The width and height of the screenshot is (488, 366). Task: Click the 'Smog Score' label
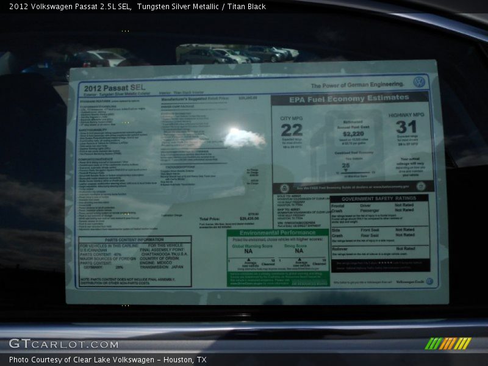[x=295, y=246]
